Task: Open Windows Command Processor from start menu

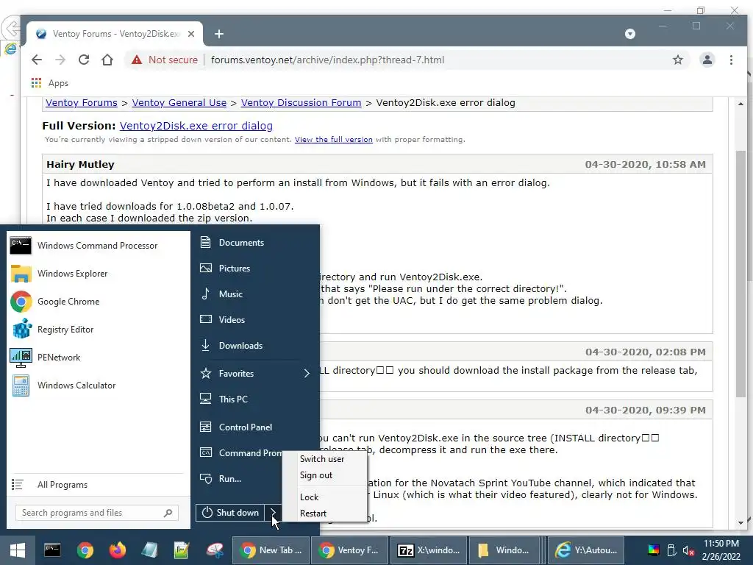Action: 99,246
